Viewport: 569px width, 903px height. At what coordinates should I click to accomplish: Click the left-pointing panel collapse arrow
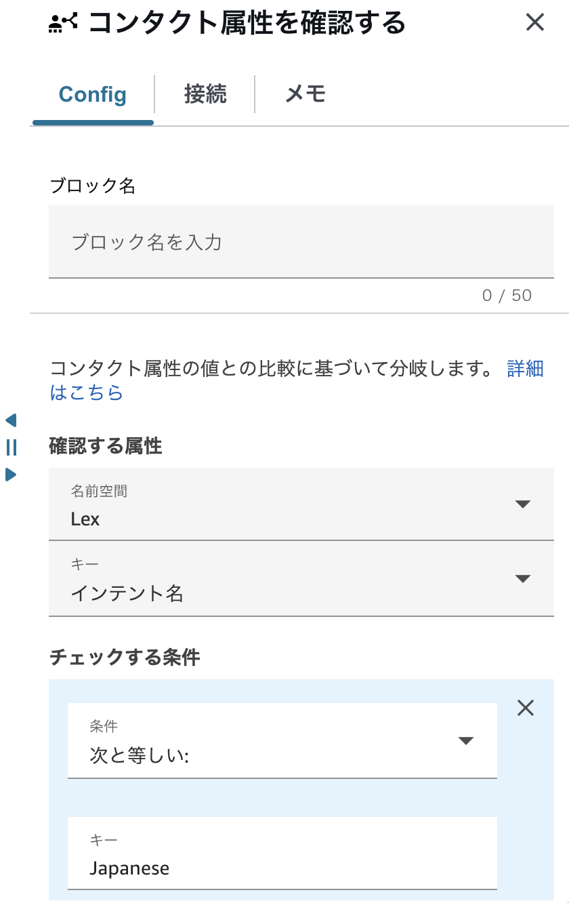tap(11, 420)
